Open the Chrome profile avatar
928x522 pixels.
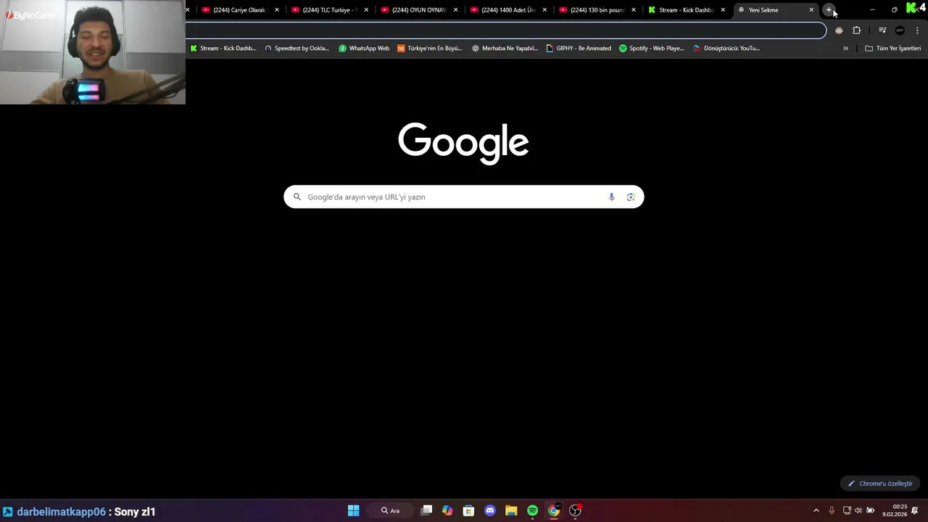(900, 30)
